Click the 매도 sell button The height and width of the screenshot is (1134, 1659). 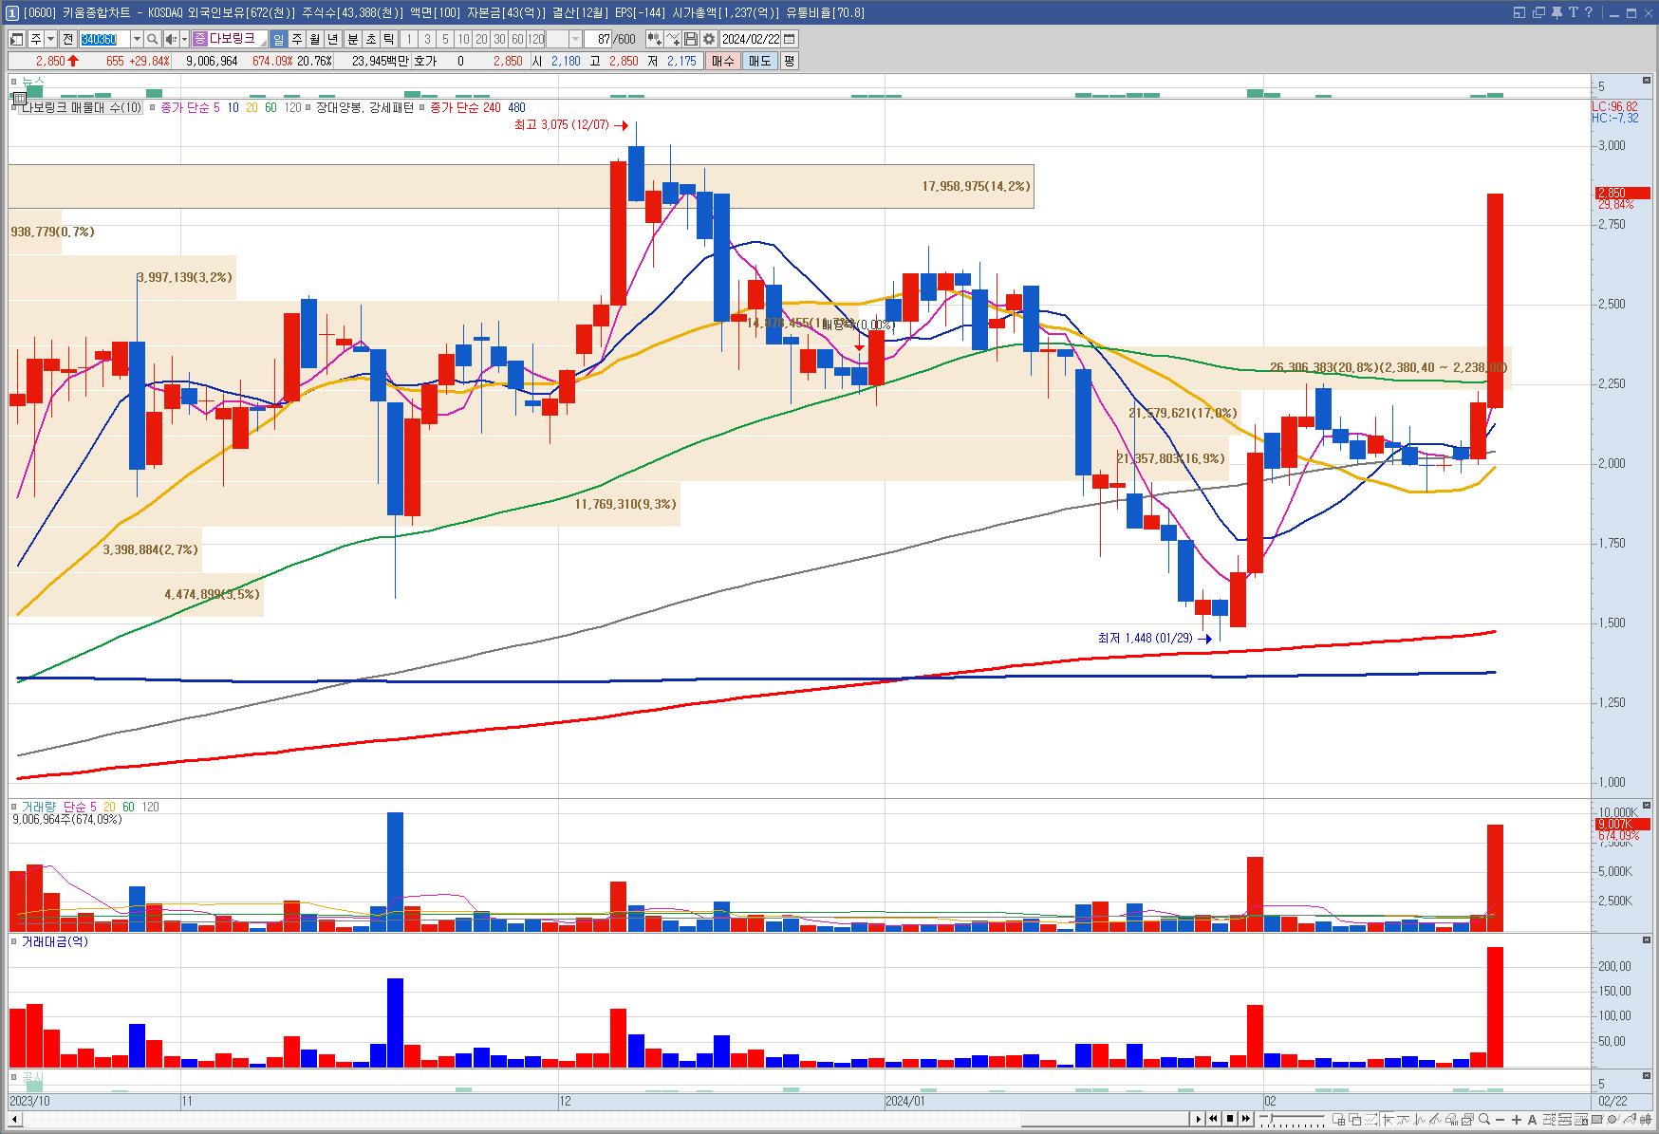[760, 61]
